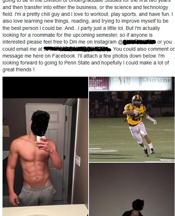Click the blacked-out Instagram handle
The height and width of the screenshot is (216, 175).
point(139,42)
